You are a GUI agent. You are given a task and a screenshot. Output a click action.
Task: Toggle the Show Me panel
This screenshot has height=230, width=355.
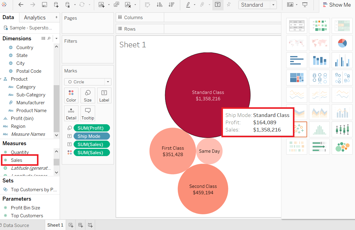point(337,5)
